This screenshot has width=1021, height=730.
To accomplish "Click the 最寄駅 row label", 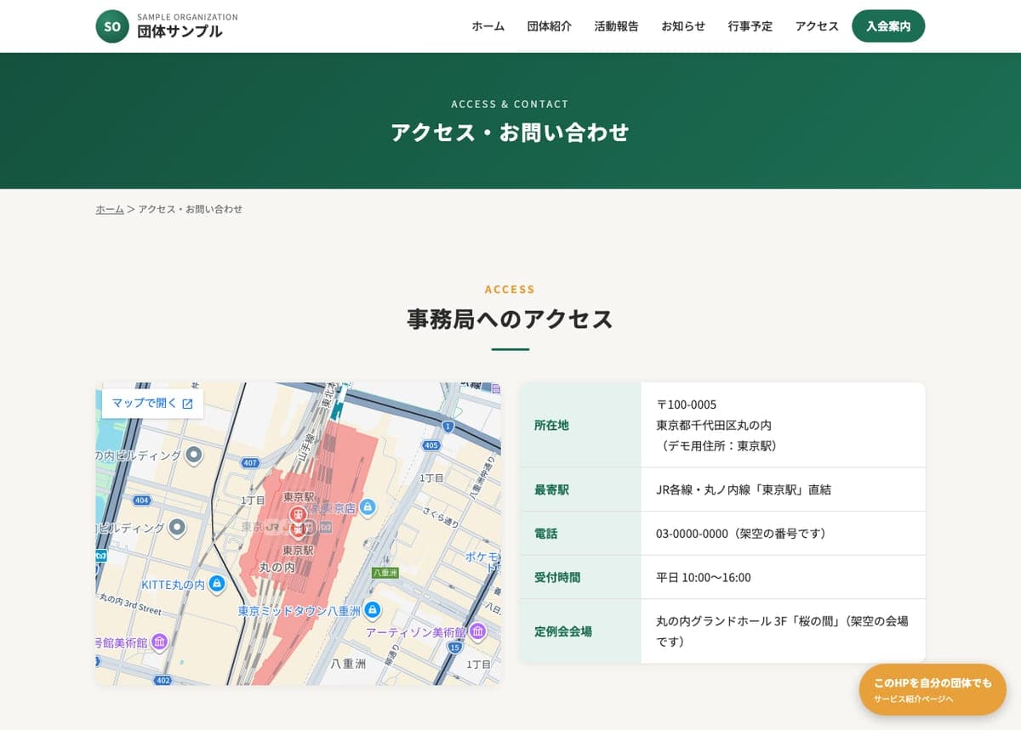I will coord(551,489).
